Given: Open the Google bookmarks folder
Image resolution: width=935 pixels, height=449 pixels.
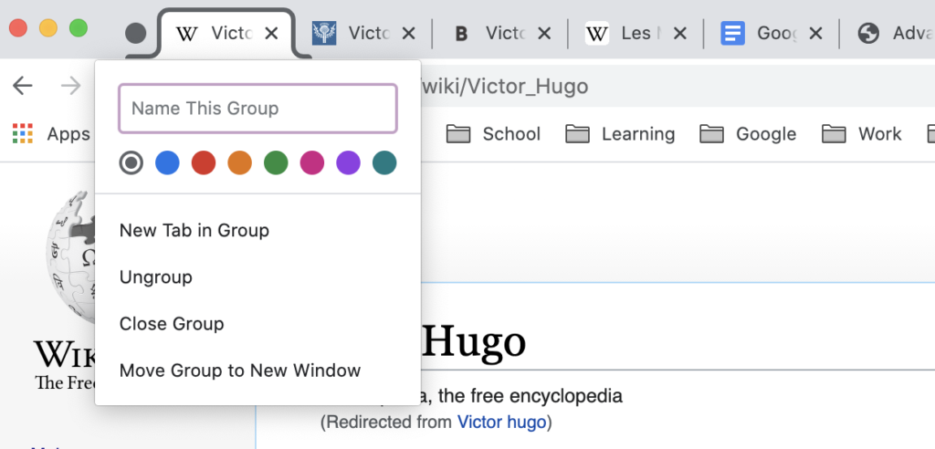Looking at the screenshot, I should coord(748,134).
